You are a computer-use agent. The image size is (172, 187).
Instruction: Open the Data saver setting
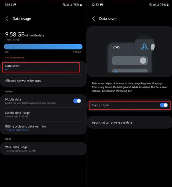(41, 67)
